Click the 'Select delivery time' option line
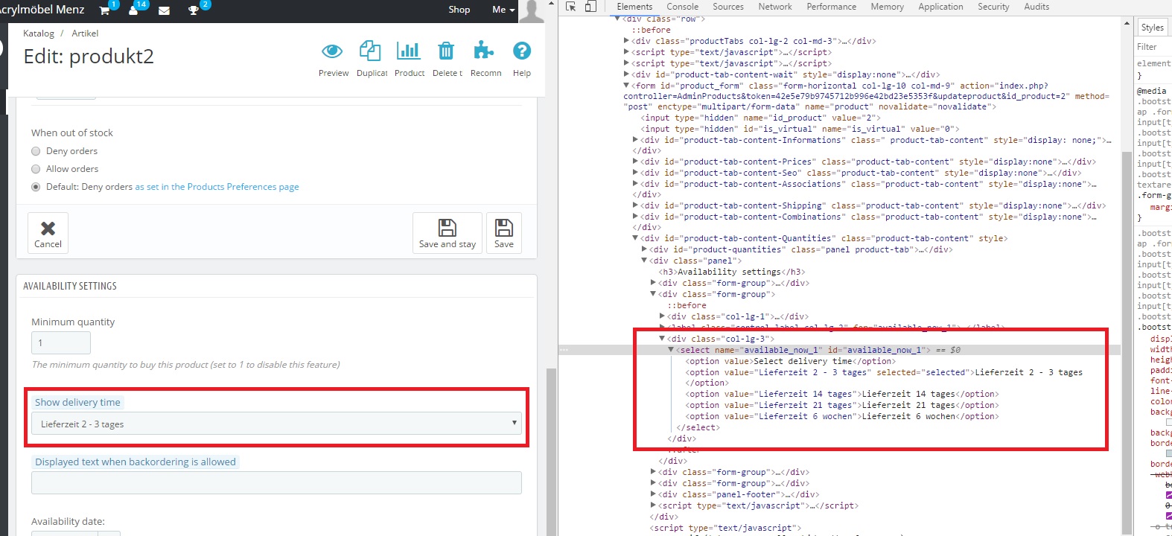 pos(791,362)
